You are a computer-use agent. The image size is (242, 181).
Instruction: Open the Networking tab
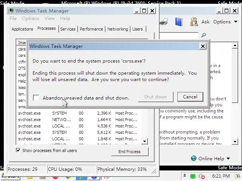(x=118, y=29)
